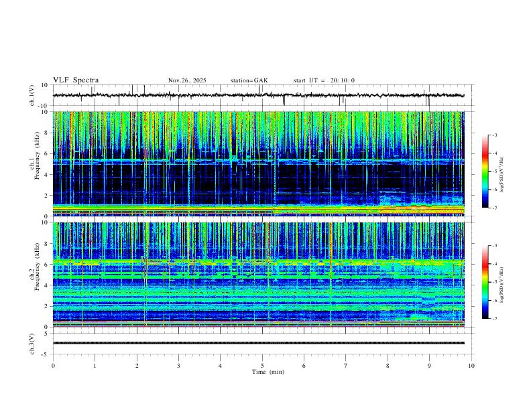This screenshot has width=531, height=410.
Task: Click the time axis tick label '3'
Action: (178, 366)
